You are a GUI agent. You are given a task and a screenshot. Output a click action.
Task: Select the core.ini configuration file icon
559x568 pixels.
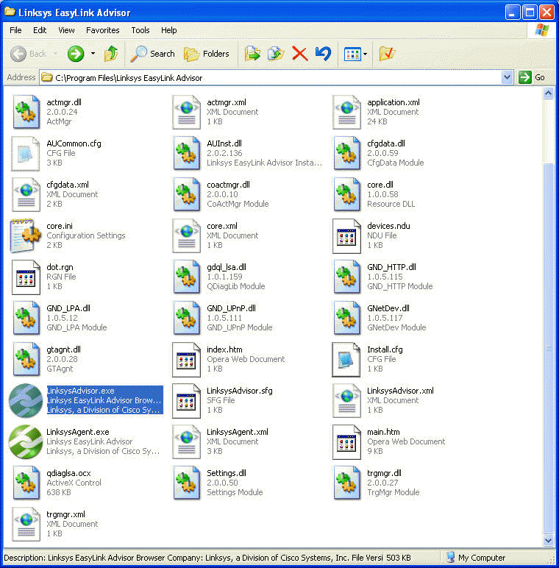(26, 235)
